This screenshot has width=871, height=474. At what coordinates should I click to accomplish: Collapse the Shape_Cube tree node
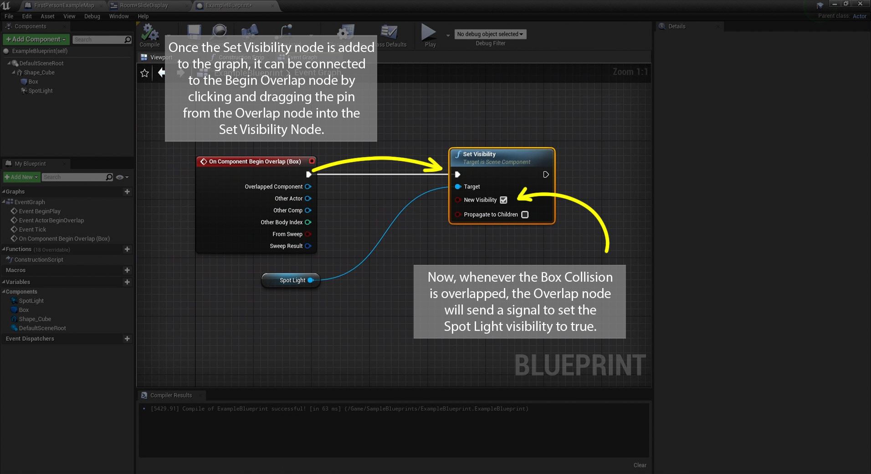14,72
